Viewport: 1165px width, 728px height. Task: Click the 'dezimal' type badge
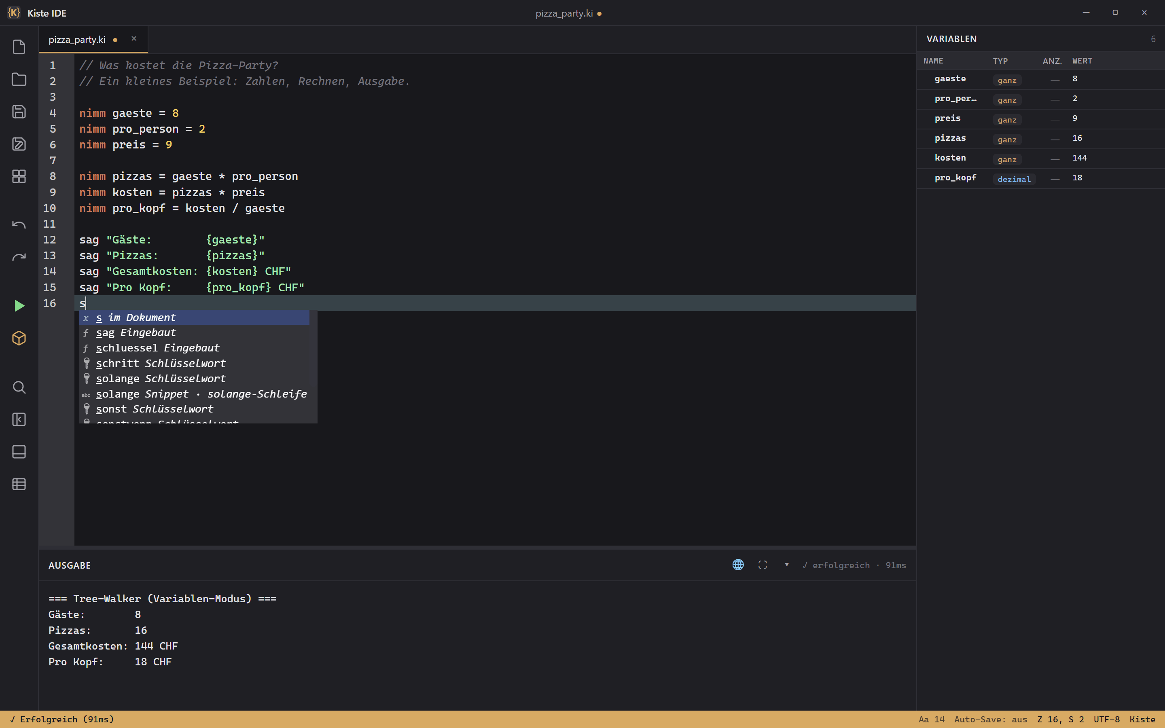(1014, 179)
